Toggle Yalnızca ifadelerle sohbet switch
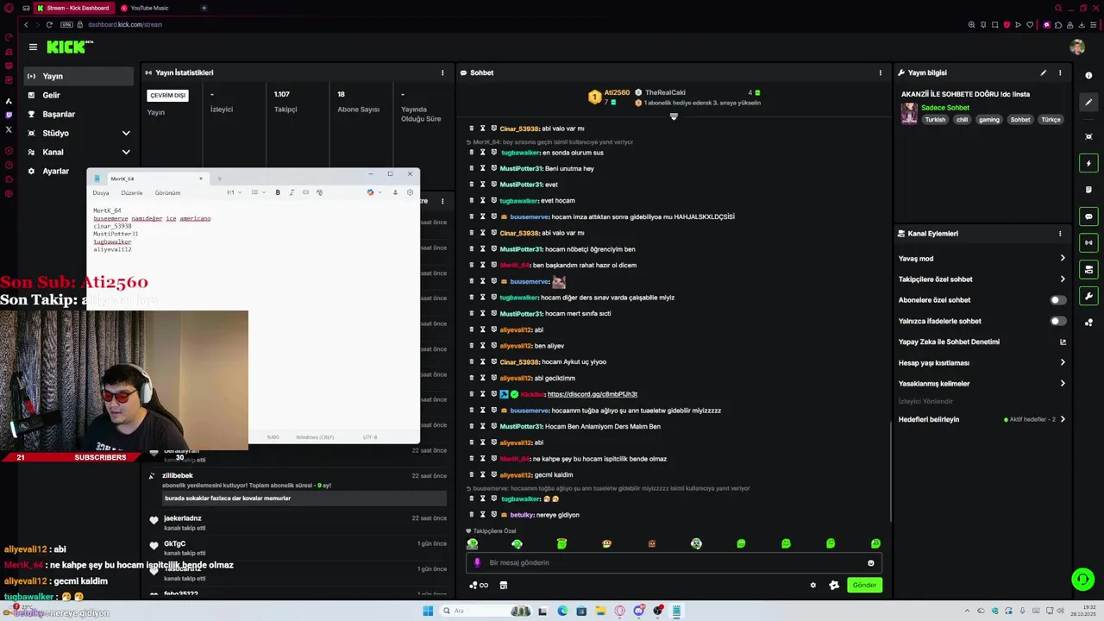 tap(1058, 321)
